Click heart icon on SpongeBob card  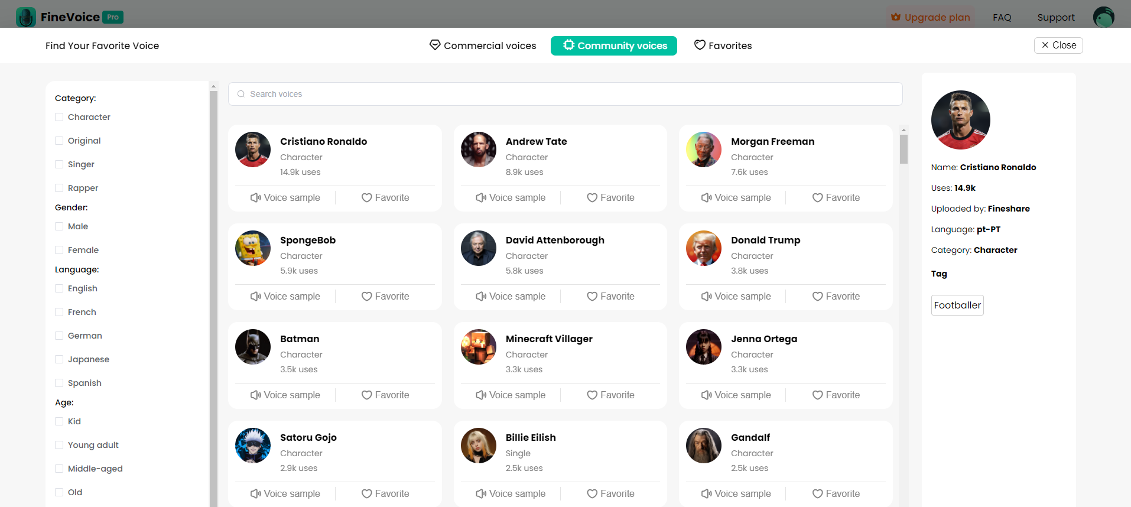point(366,296)
